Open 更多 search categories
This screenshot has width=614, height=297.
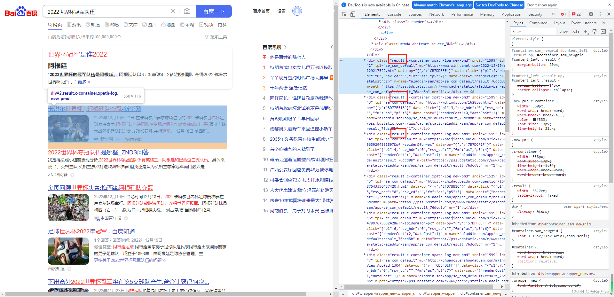(x=222, y=25)
